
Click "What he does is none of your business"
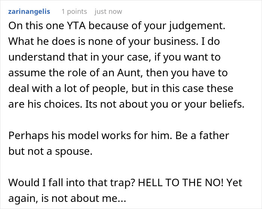pos(95,42)
